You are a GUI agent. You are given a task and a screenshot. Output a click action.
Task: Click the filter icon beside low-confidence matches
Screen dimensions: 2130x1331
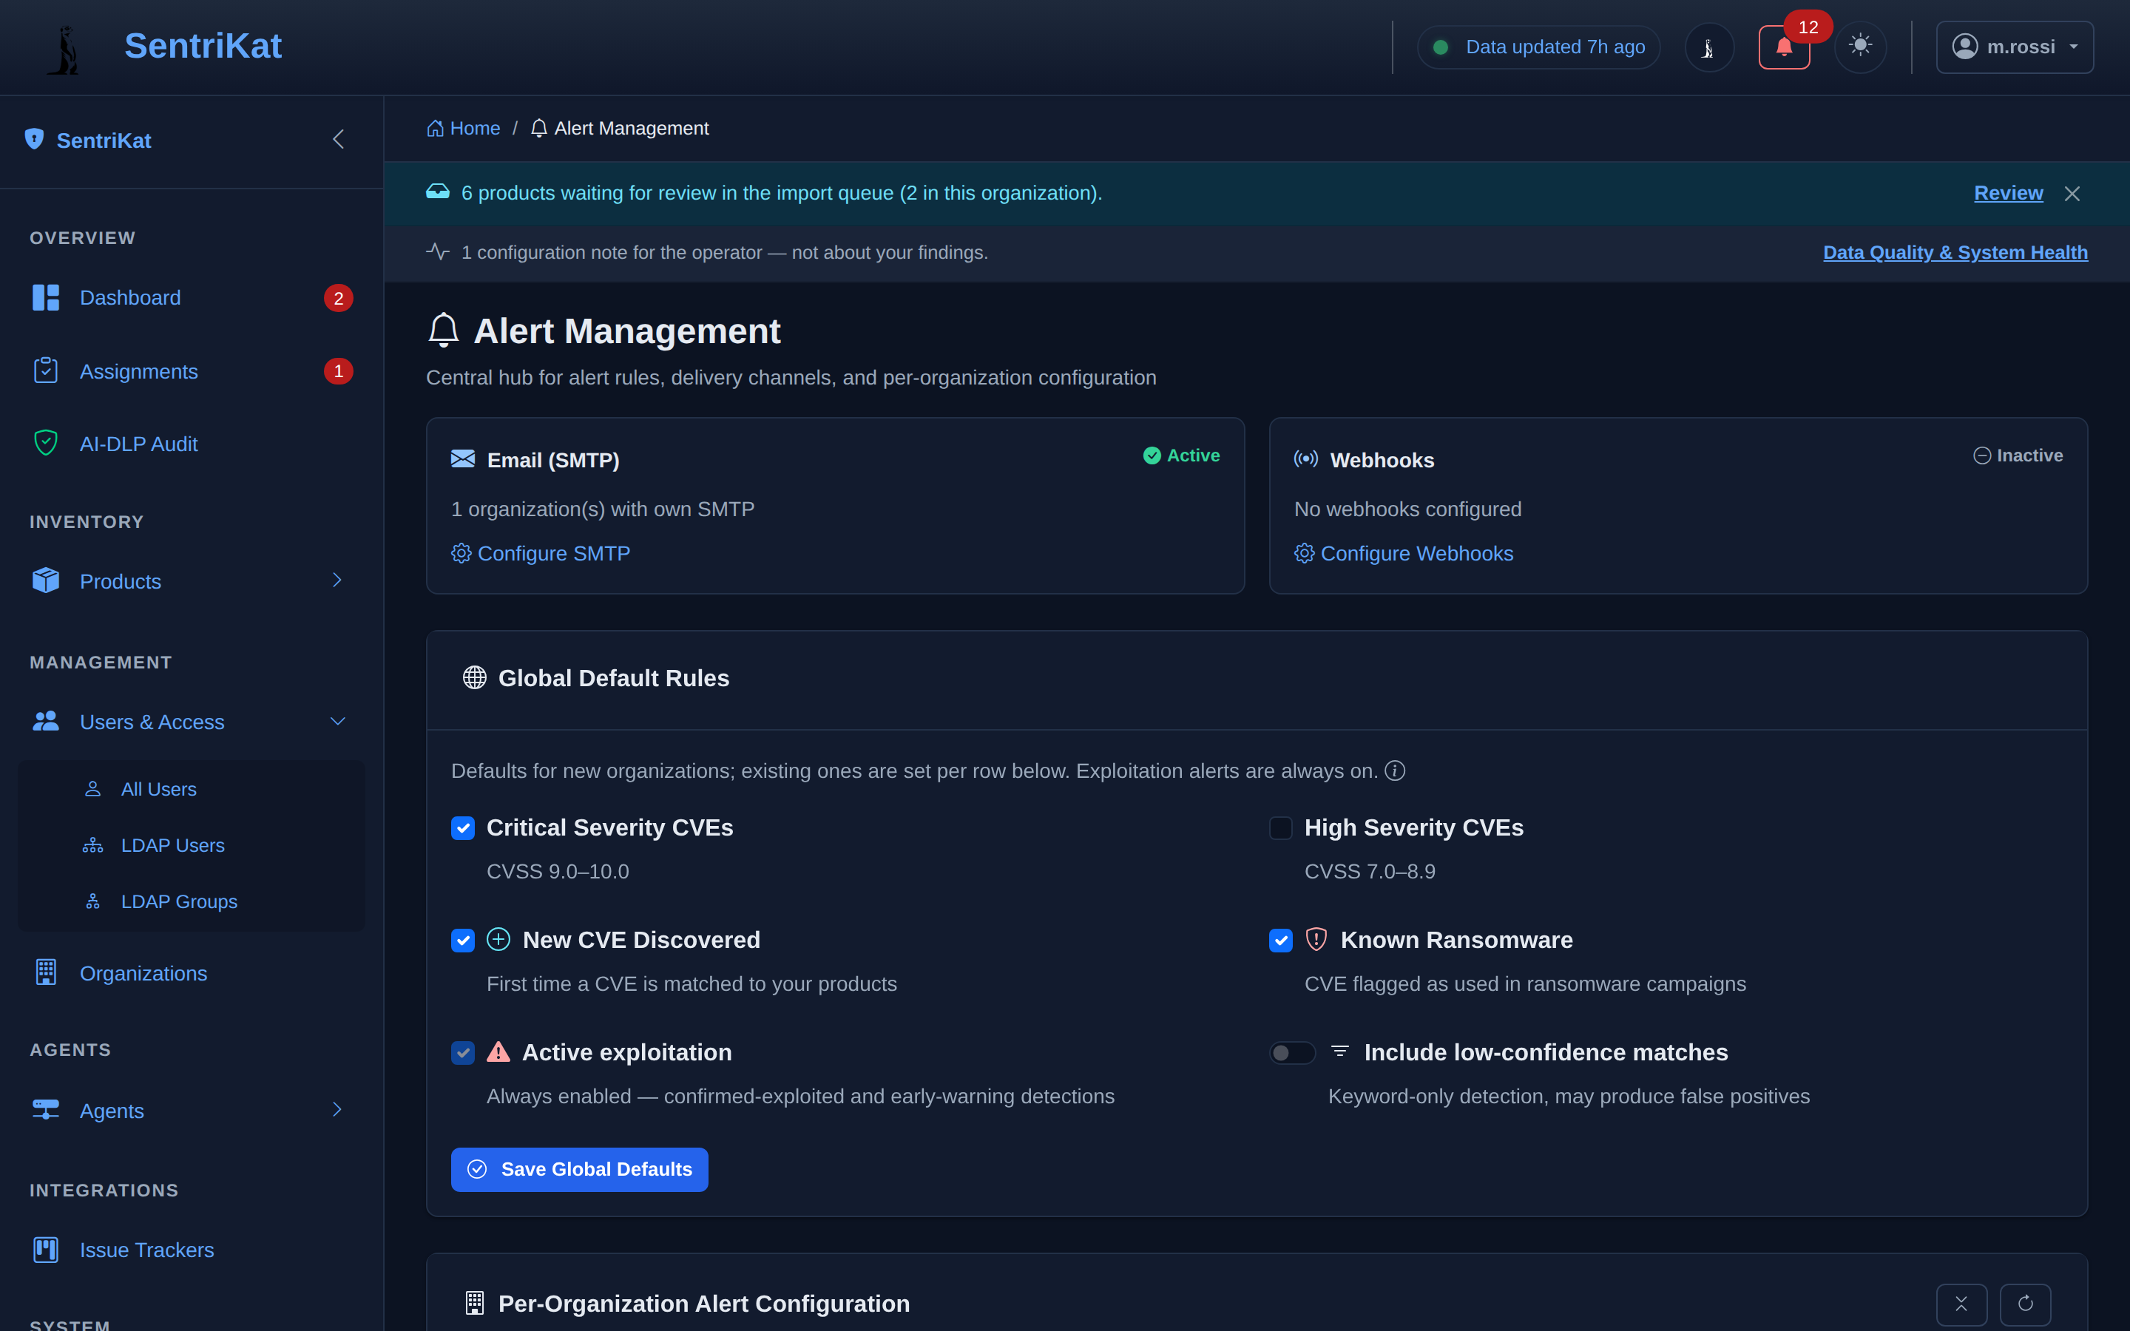pos(1339,1051)
